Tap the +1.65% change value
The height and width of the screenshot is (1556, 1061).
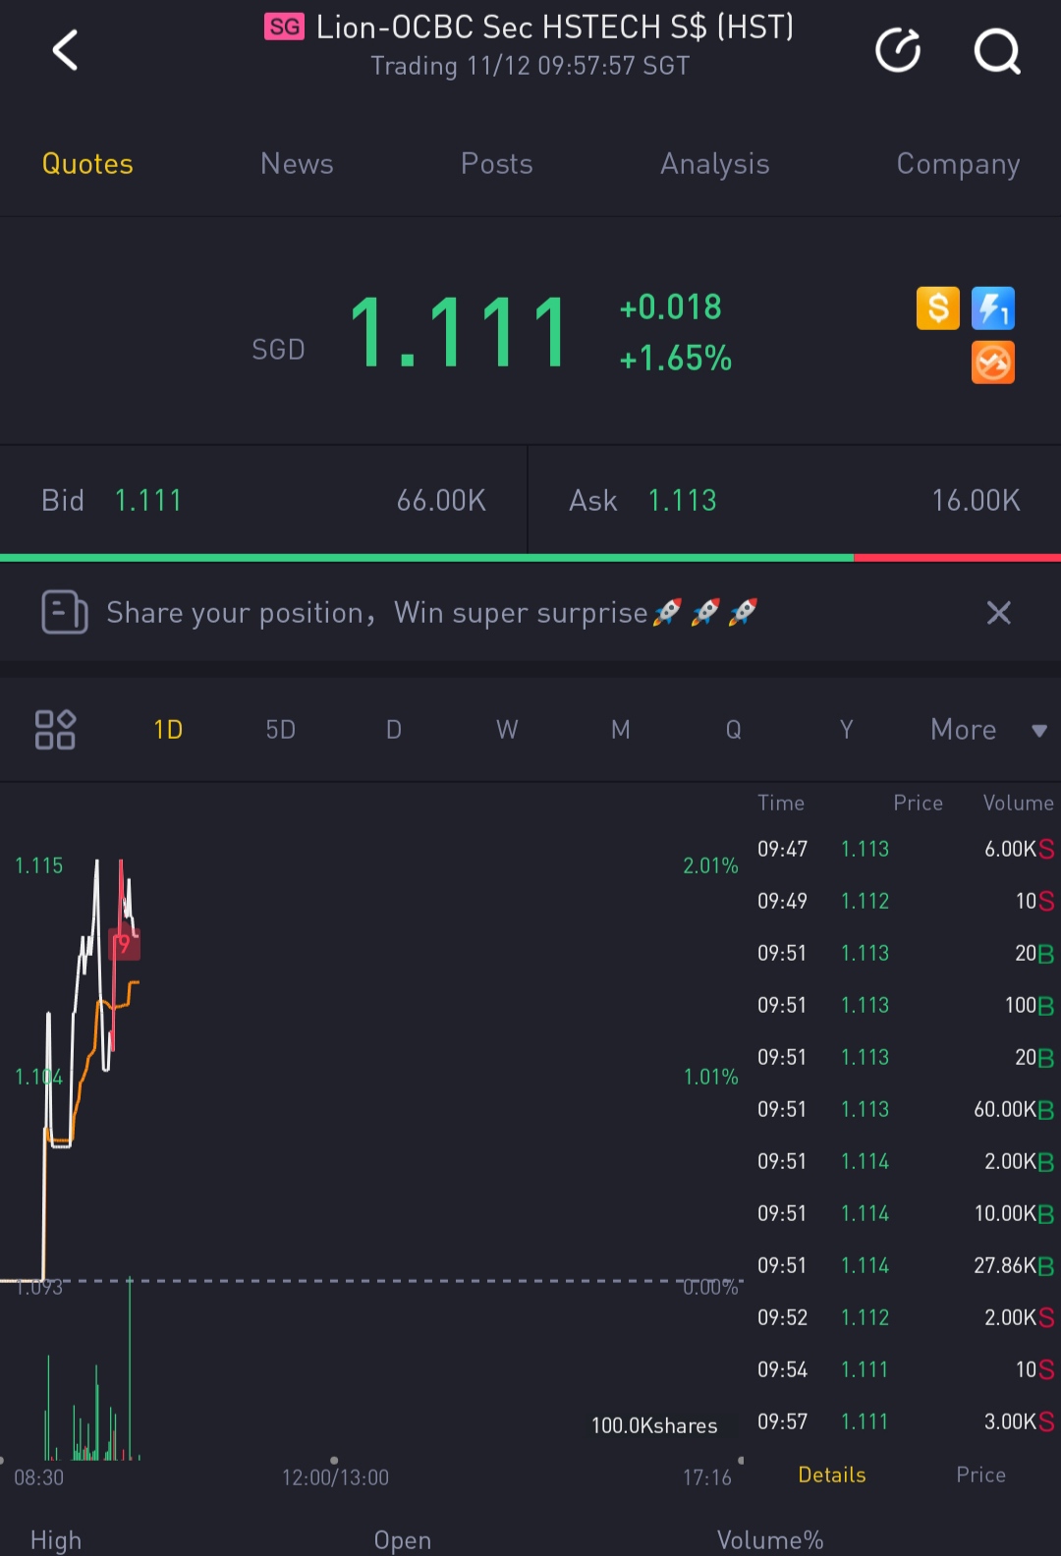[x=676, y=359]
